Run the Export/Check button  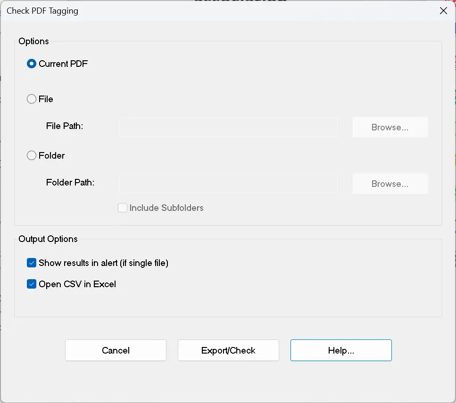click(228, 350)
